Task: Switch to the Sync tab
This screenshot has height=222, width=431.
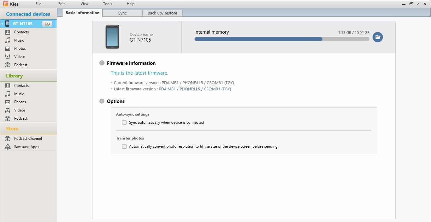Action: click(x=122, y=13)
